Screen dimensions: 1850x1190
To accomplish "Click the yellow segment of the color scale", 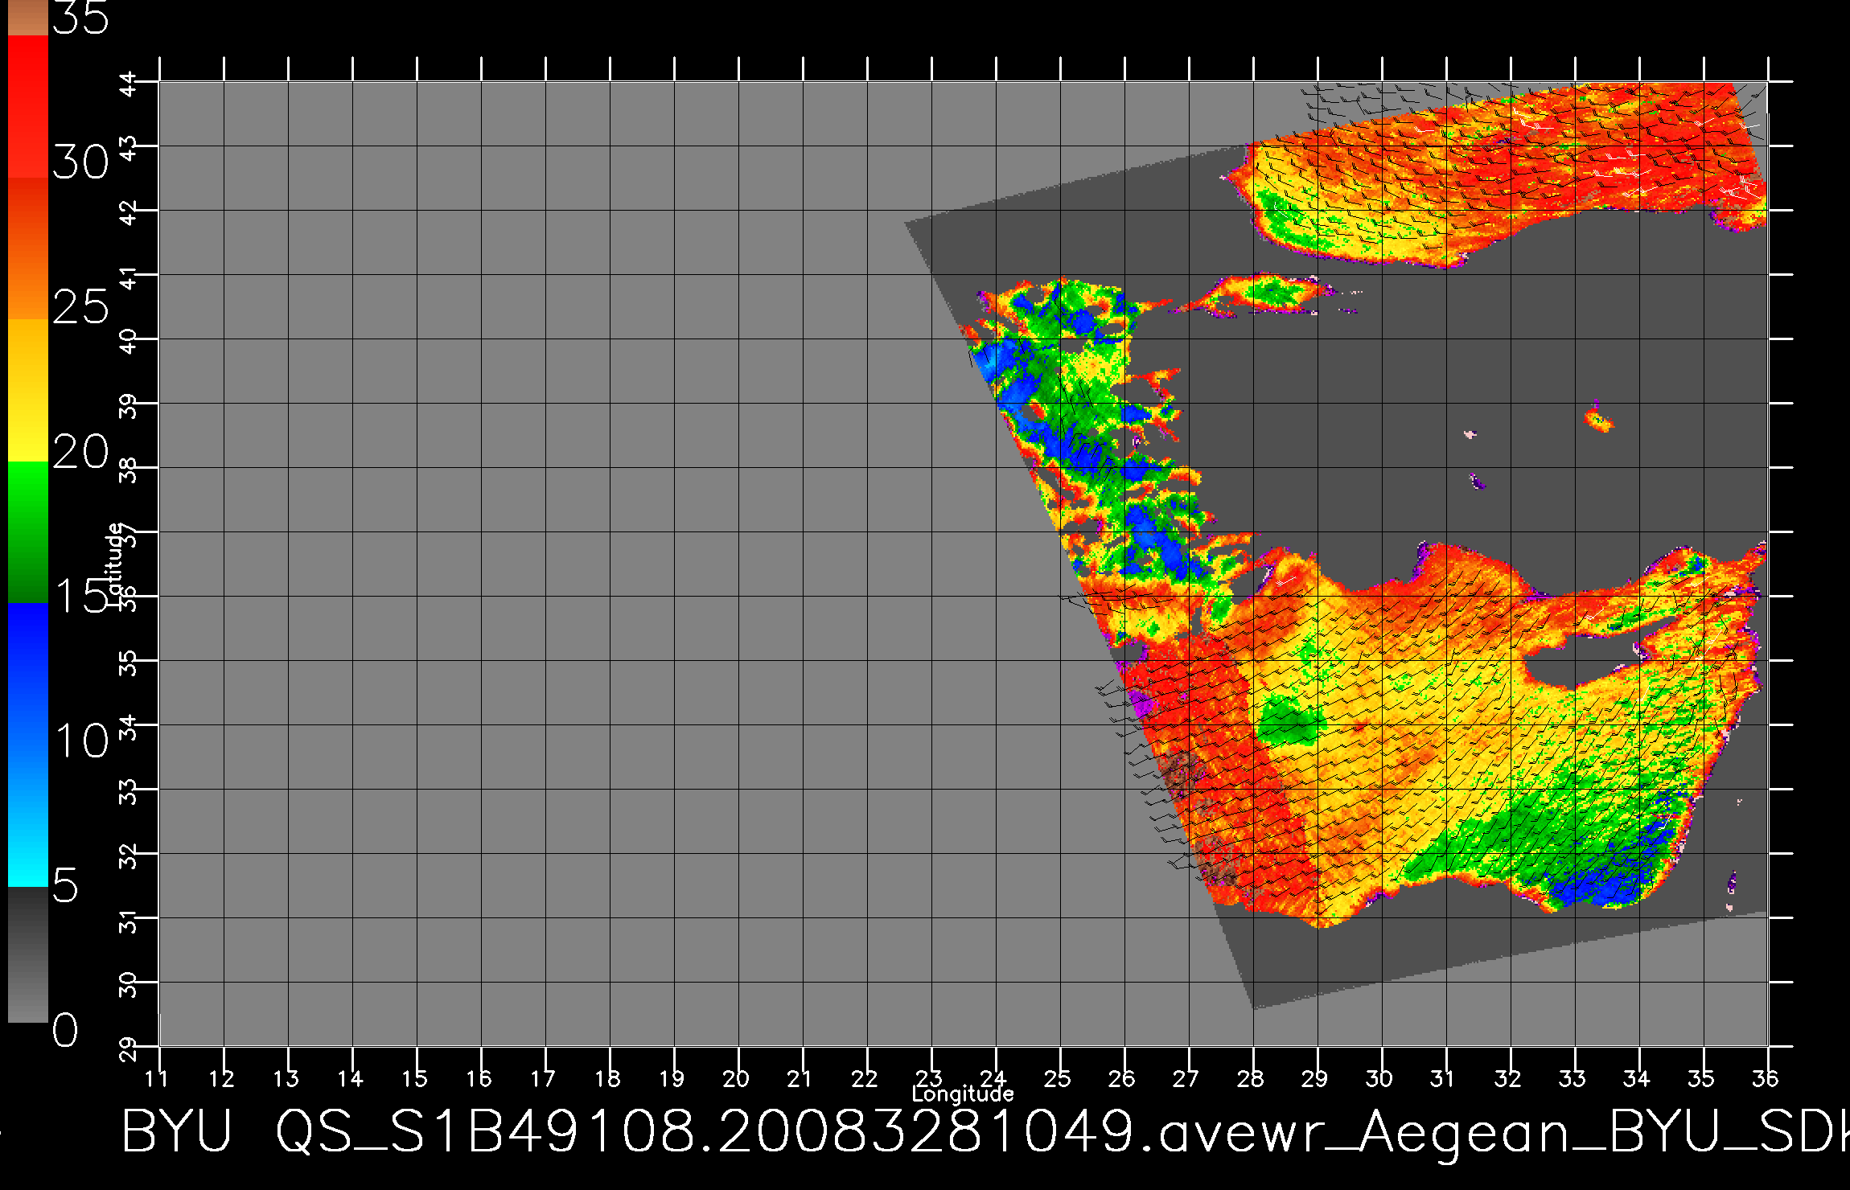I will tap(28, 391).
